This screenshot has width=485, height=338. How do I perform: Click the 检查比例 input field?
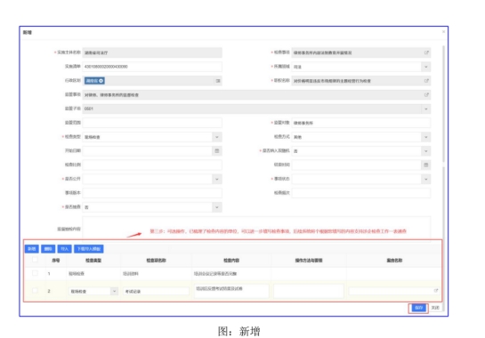152,165
